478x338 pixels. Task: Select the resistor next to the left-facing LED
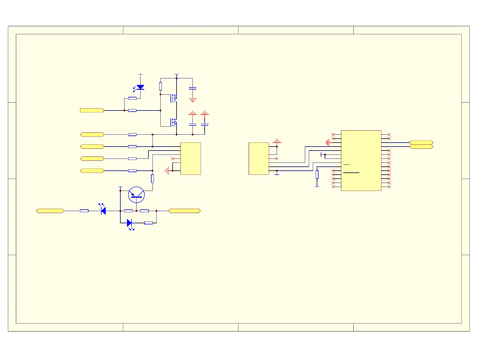tap(84, 211)
